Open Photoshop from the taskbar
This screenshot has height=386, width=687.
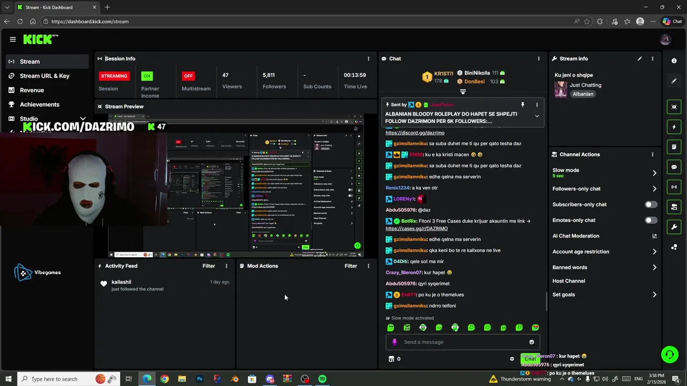click(x=200, y=379)
